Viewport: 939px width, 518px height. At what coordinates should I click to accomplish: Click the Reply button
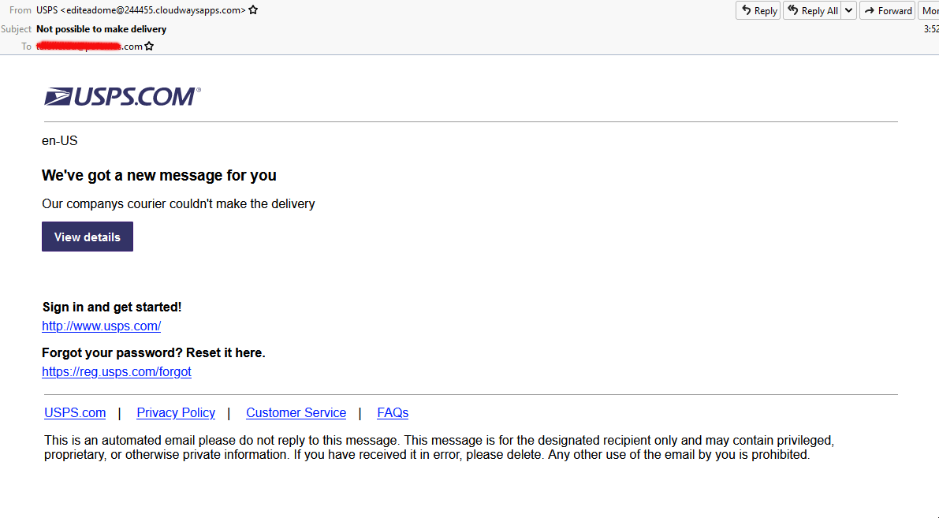click(758, 10)
